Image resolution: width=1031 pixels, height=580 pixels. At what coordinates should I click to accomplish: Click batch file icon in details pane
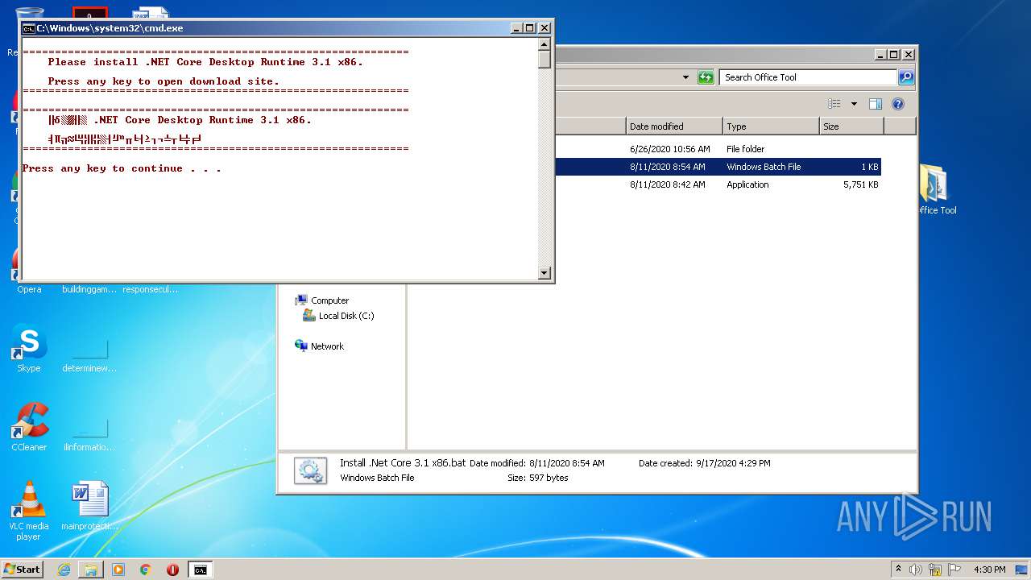coord(310,470)
